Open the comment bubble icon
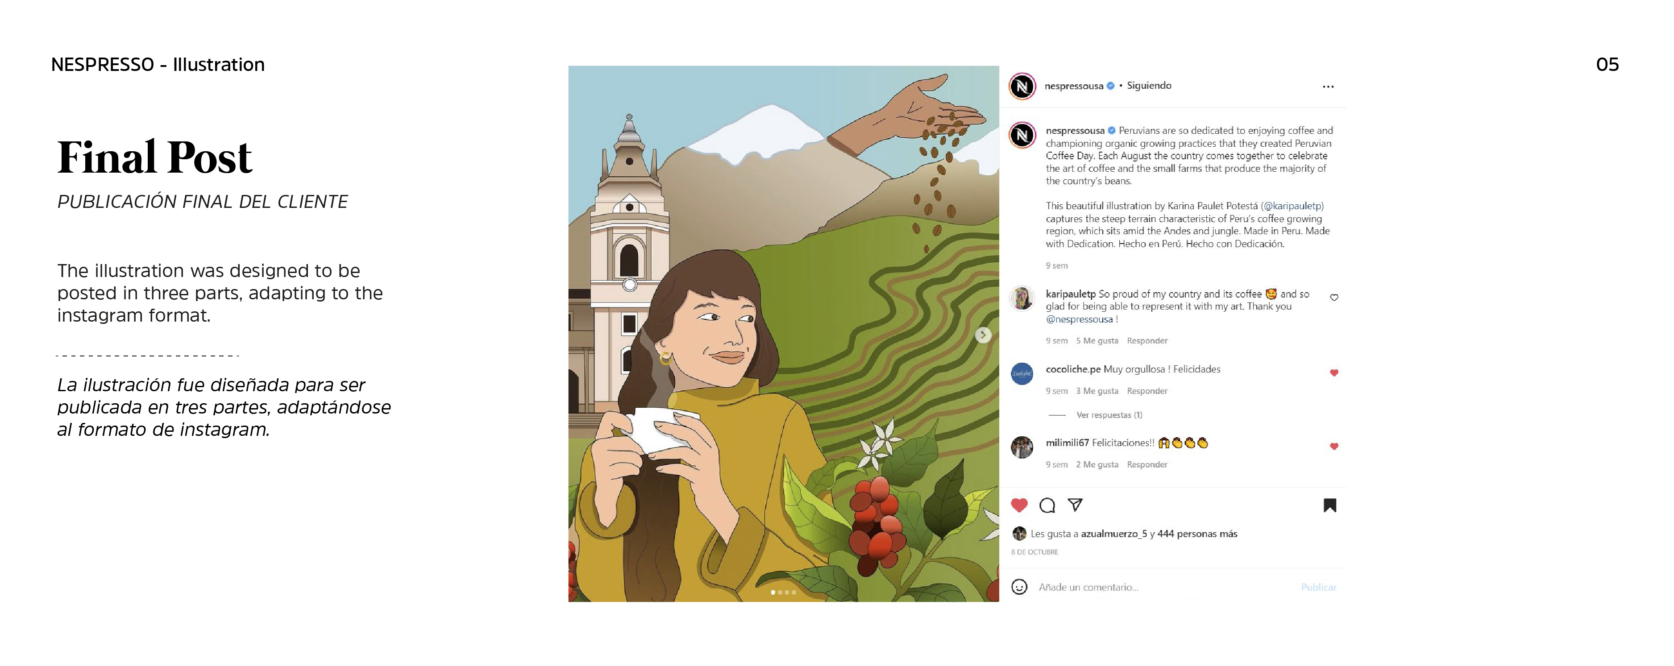The image size is (1674, 666). tap(1047, 505)
